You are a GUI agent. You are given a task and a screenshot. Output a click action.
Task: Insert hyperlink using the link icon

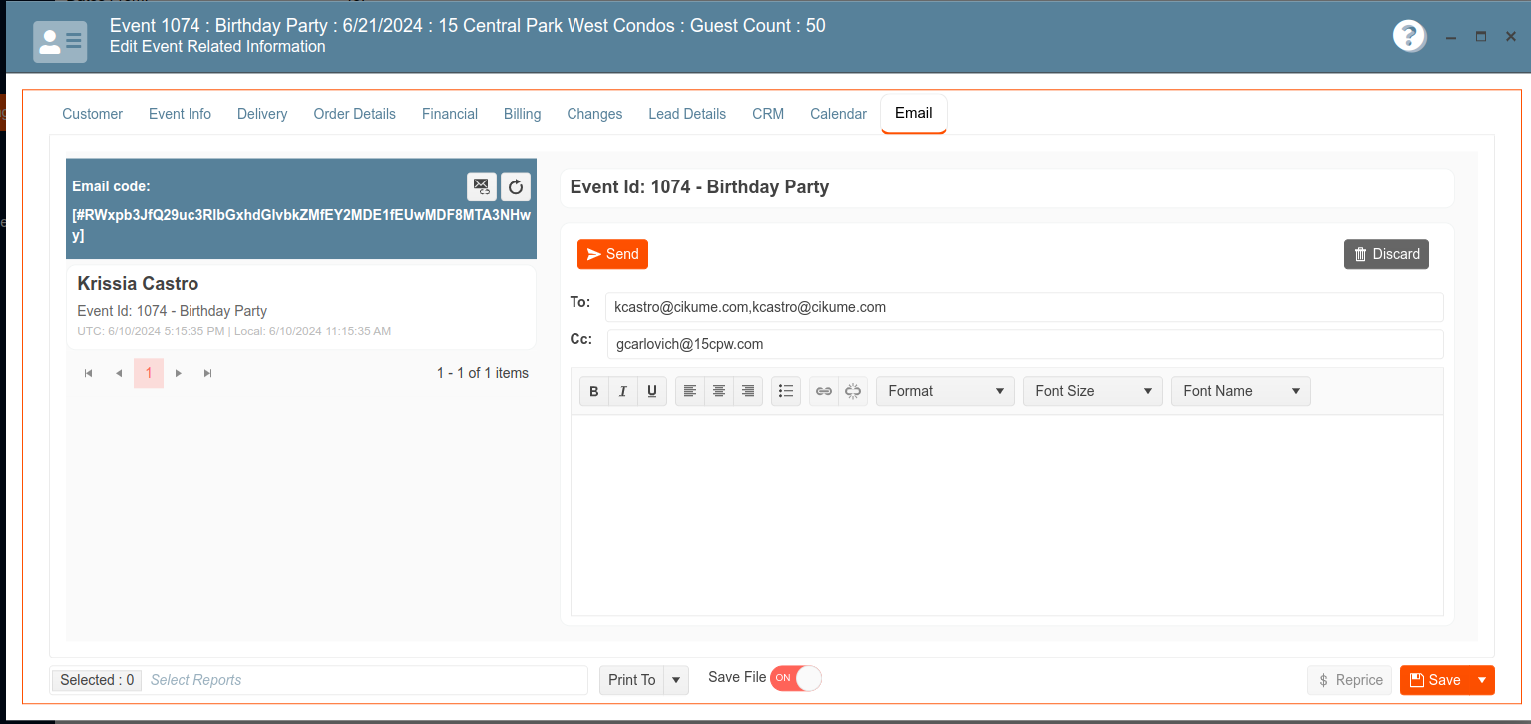824,391
